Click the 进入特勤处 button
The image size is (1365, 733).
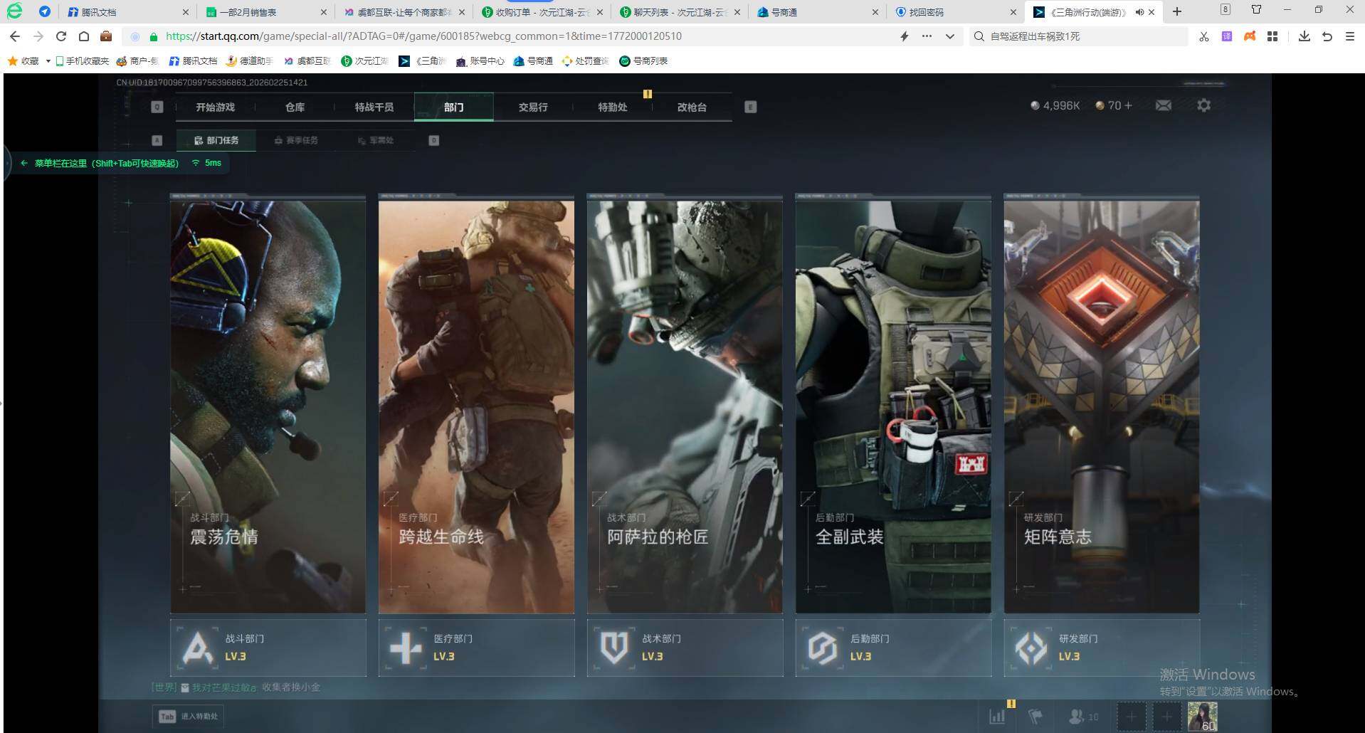pos(189,716)
